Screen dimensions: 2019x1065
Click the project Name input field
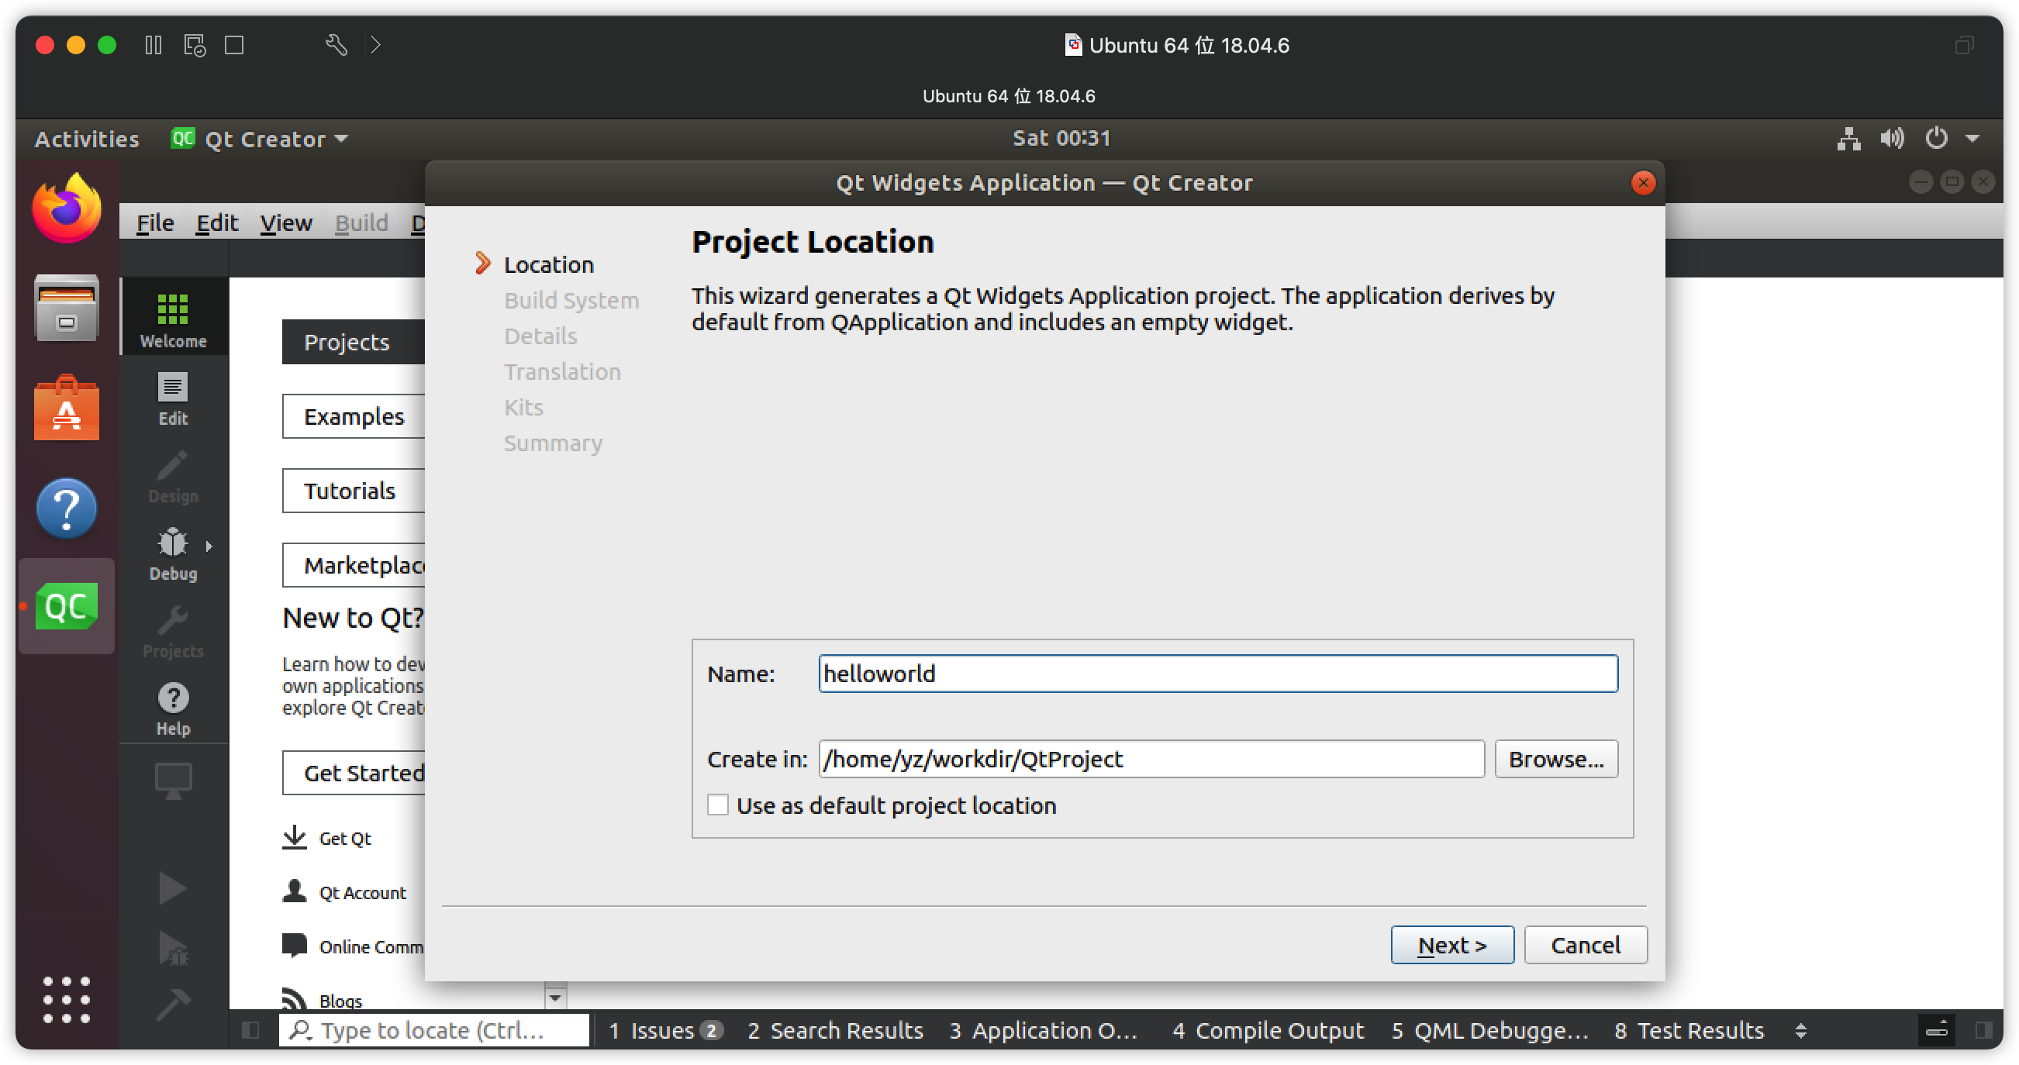(1217, 673)
